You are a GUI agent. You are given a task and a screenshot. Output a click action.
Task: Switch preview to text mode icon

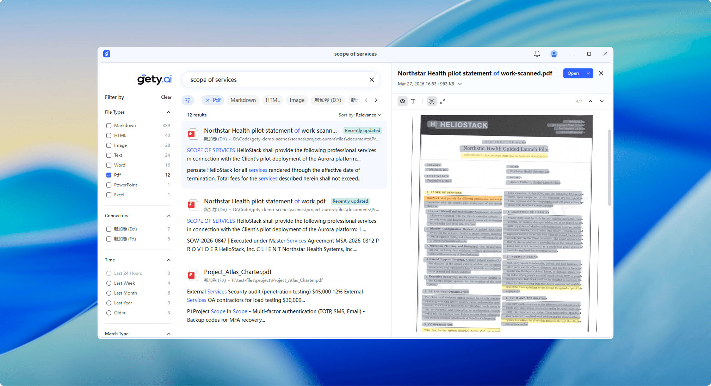(x=413, y=101)
